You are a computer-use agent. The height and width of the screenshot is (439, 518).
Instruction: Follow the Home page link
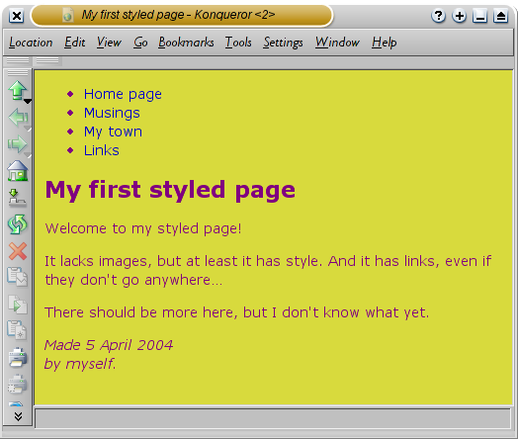click(123, 94)
